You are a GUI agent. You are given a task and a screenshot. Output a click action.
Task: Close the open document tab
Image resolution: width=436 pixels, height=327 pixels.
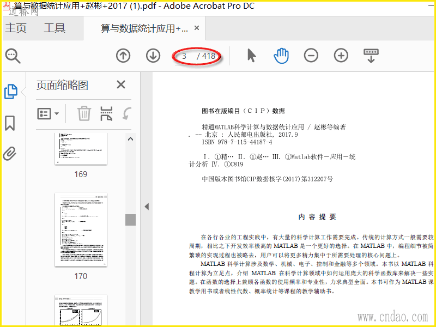(x=197, y=28)
